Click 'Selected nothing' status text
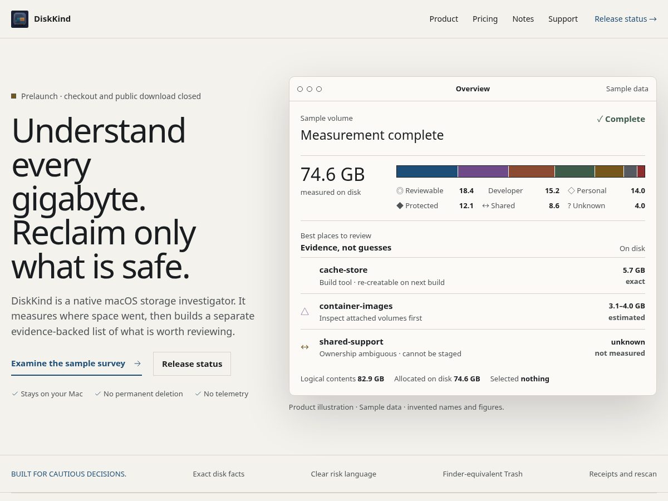This screenshot has width=668, height=501. tap(520, 379)
